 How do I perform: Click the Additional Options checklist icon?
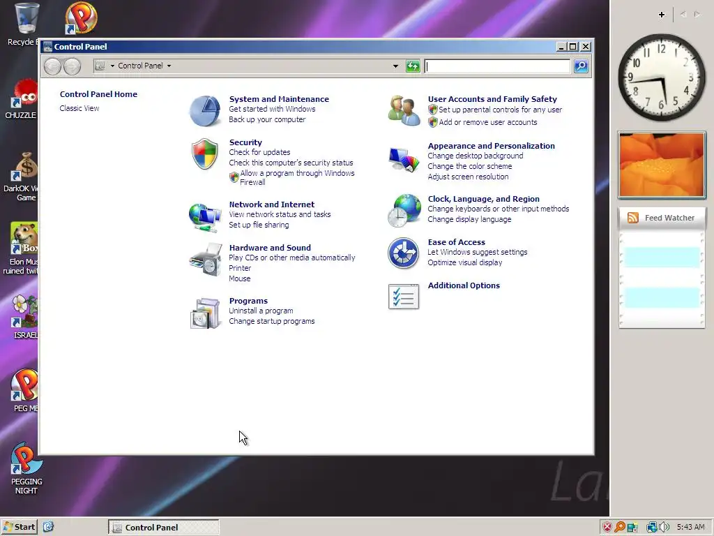(404, 297)
